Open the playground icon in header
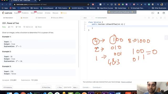This screenshot has height=94, width=168. point(153,13)
